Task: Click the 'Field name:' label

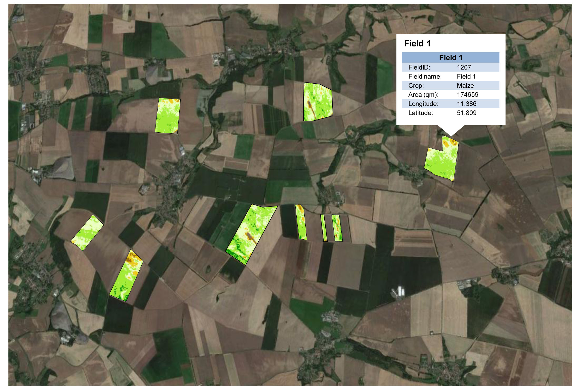Action: (425, 76)
